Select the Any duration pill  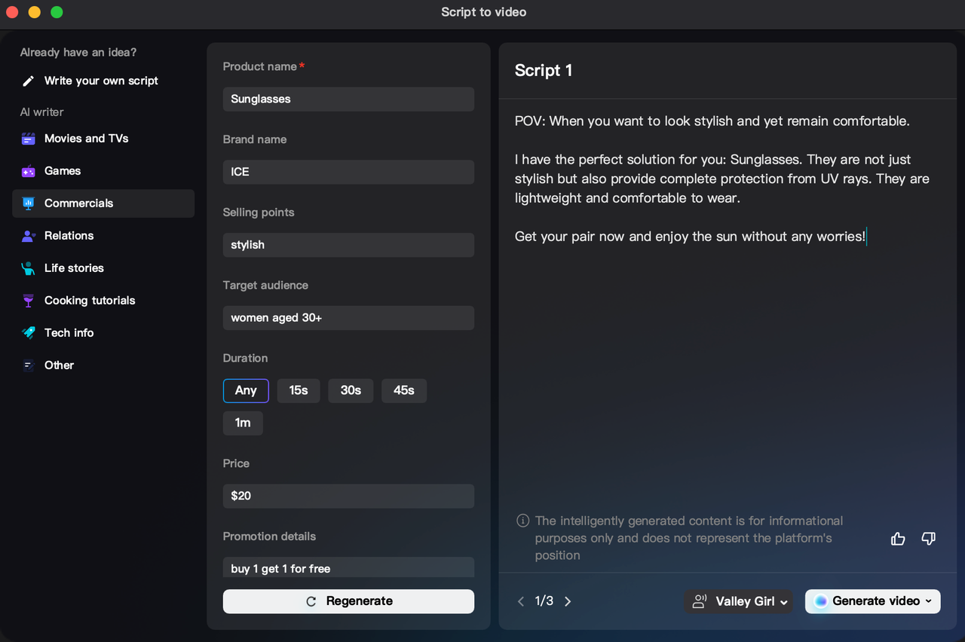click(x=246, y=390)
